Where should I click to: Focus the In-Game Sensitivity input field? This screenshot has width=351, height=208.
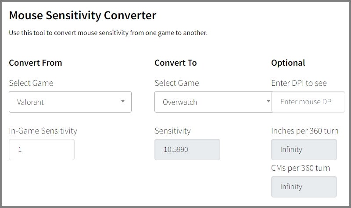[x=42, y=149]
